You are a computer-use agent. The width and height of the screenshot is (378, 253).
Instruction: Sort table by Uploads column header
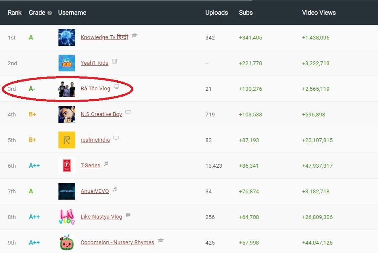(217, 13)
